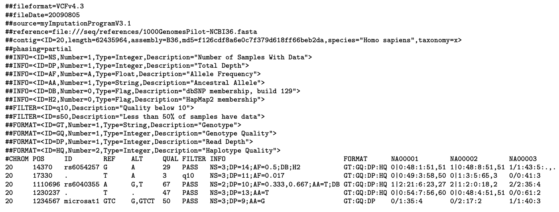The height and width of the screenshot is (212, 559).
Task: Click the rs6054257 variant ID
Action: 82,168
